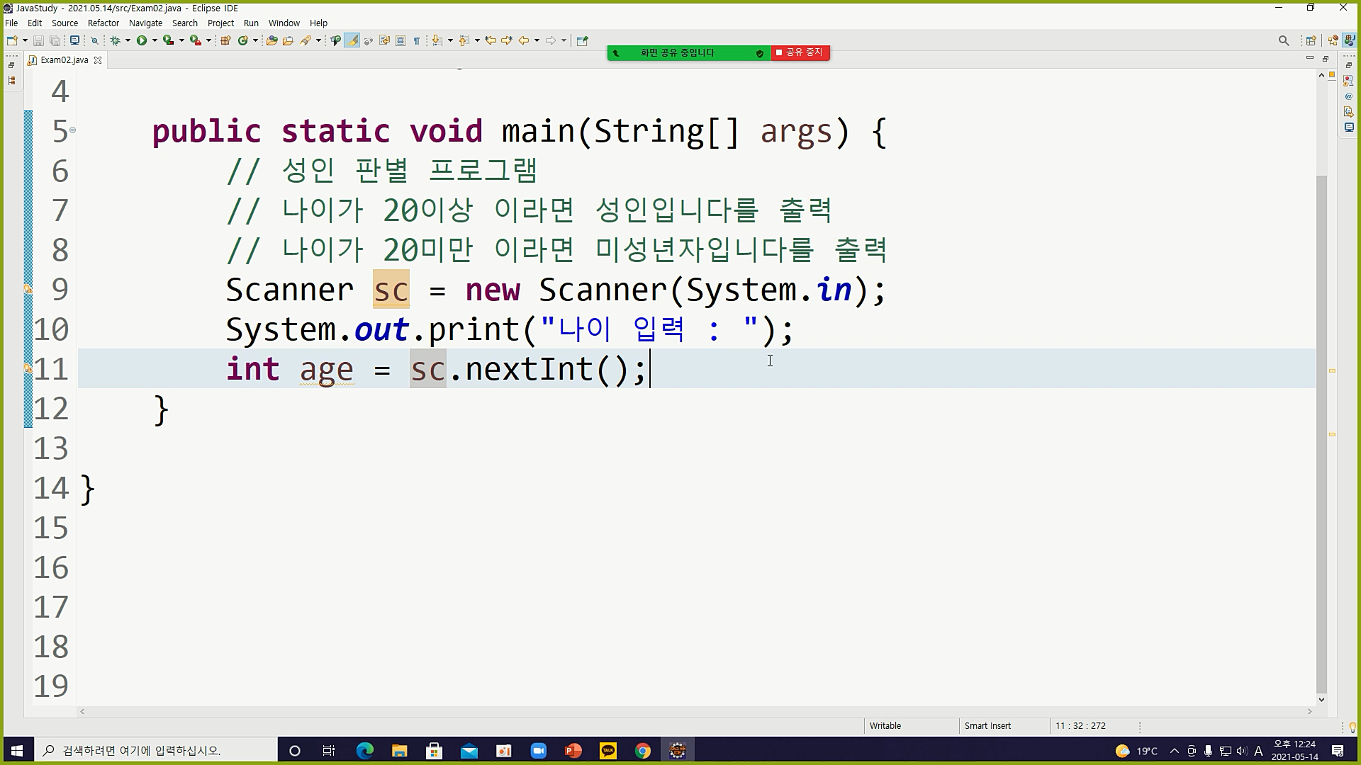Click the Debug bug icon
The width and height of the screenshot is (1361, 765).
point(115,40)
